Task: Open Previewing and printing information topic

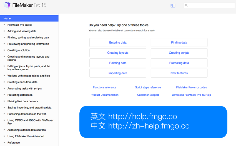Action: (x=28, y=44)
